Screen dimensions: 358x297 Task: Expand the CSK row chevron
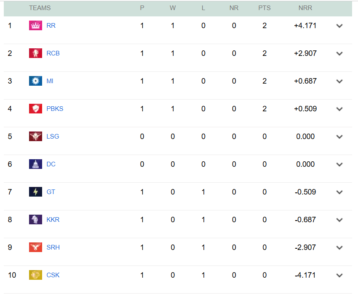pyautogui.click(x=339, y=275)
